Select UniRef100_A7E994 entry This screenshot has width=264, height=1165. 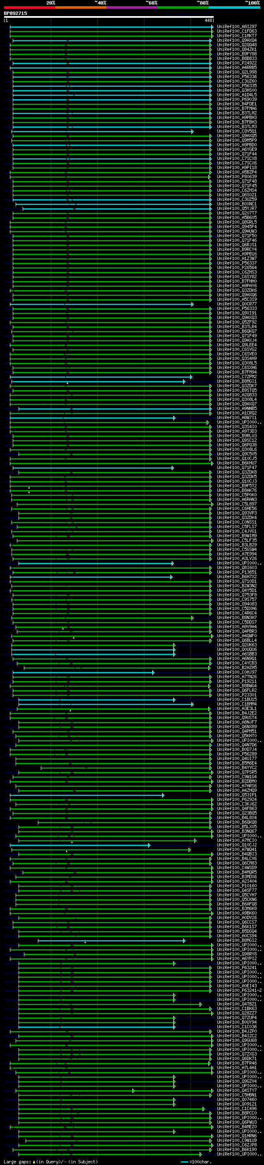pos(237,554)
